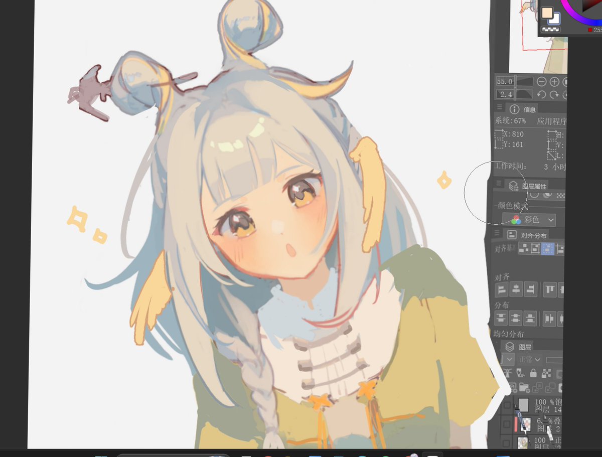The width and height of the screenshot is (602, 457).
Task: Click the 55.0 zoom value field
Action: tap(505, 81)
